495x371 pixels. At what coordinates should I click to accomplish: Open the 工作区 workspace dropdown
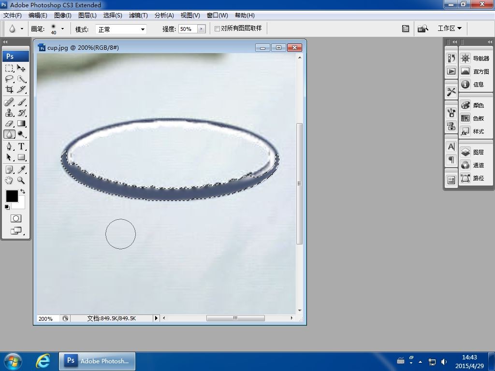pos(450,29)
